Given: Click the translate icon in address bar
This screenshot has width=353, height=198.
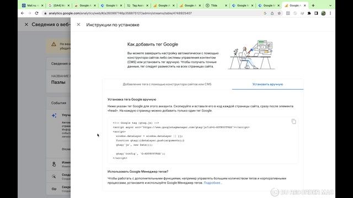Looking at the screenshot, I should [x=265, y=13].
